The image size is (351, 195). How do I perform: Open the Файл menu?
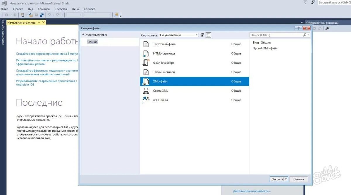click(x=5, y=9)
